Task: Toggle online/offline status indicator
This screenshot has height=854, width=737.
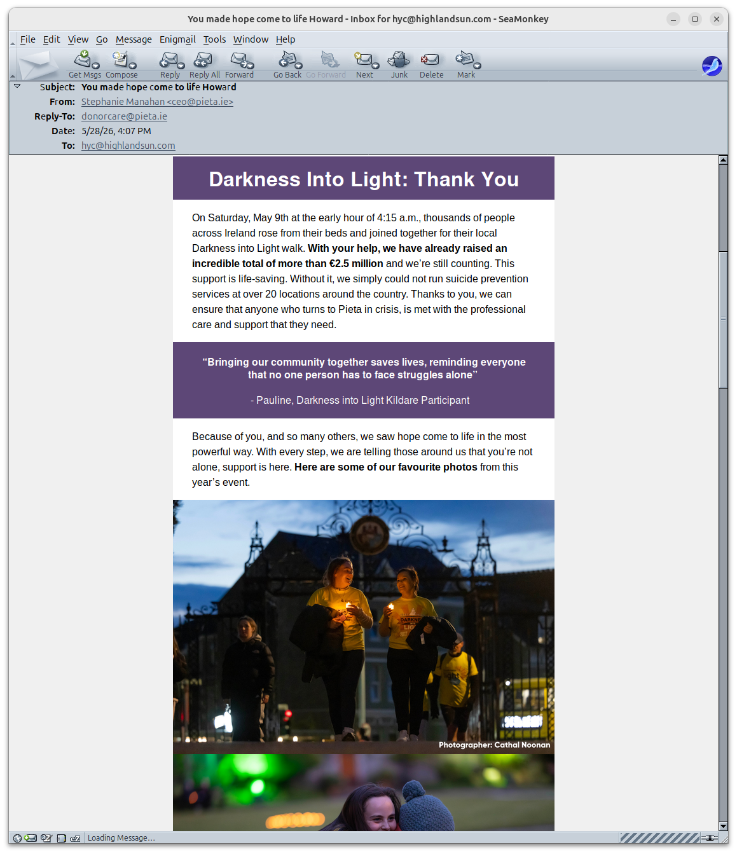Action: tap(710, 838)
